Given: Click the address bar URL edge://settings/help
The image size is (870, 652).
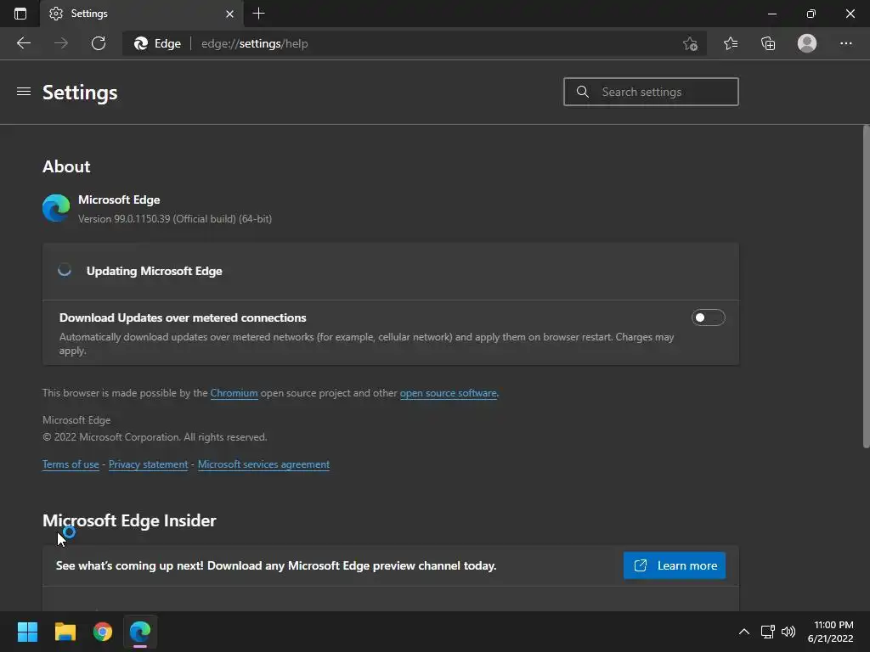Looking at the screenshot, I should 255,43.
